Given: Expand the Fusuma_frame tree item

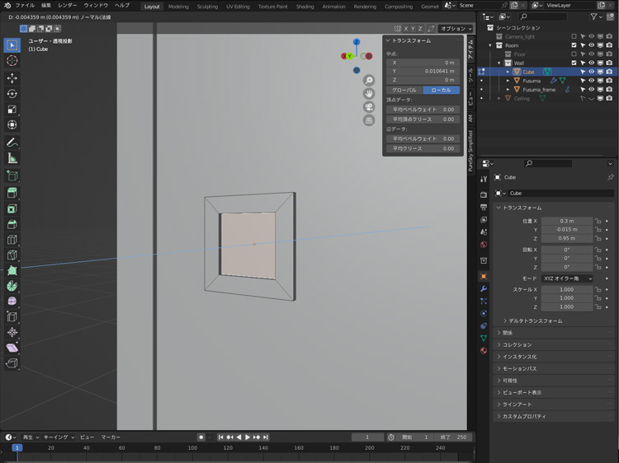Looking at the screenshot, I should (508, 90).
